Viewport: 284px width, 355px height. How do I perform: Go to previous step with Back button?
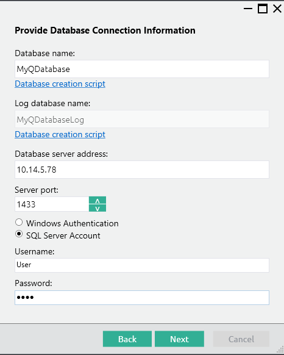(x=127, y=339)
